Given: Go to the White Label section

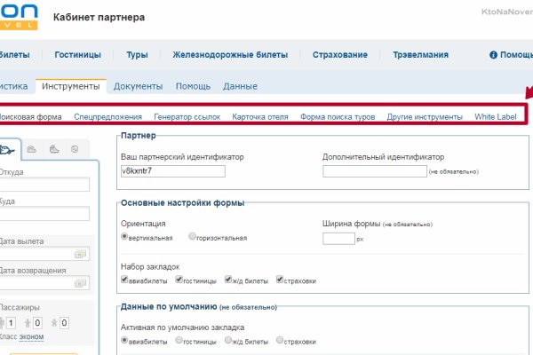Looking at the screenshot, I should tap(495, 117).
